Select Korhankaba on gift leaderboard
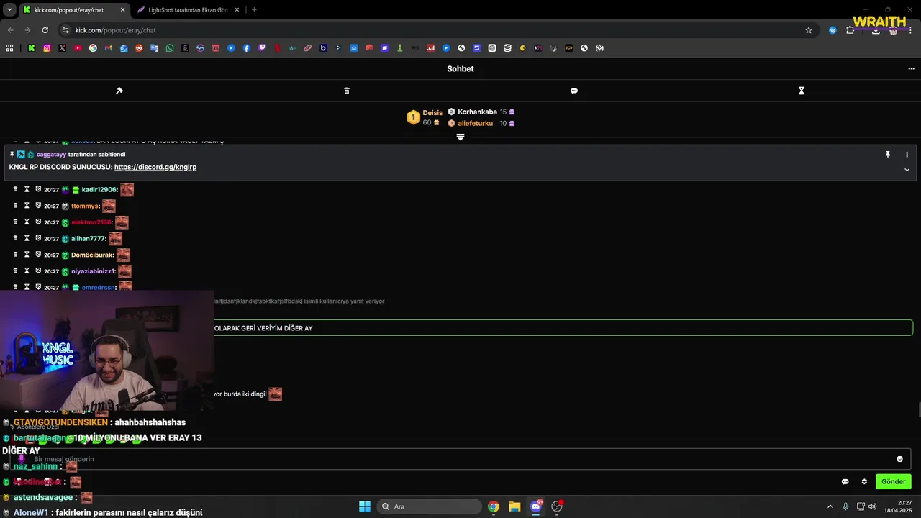The image size is (921, 518). [477, 112]
